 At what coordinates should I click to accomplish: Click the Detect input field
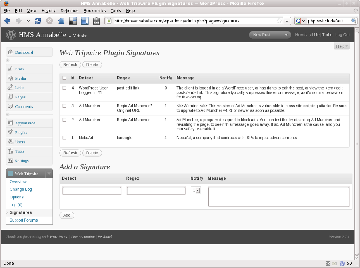tap(92, 191)
